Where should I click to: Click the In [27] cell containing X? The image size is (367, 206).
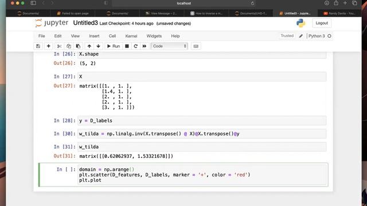tap(202, 77)
